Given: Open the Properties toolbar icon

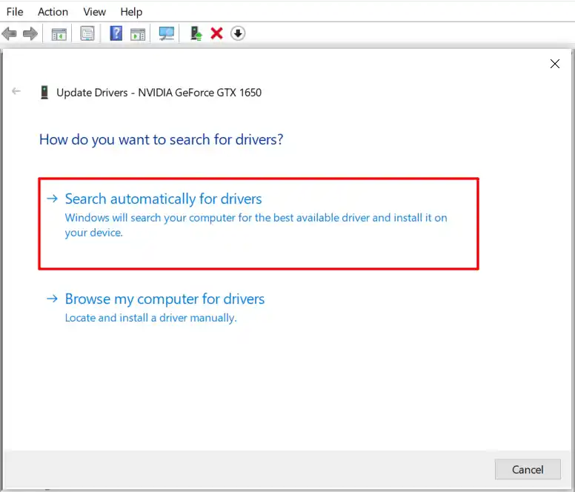Looking at the screenshot, I should [87, 34].
